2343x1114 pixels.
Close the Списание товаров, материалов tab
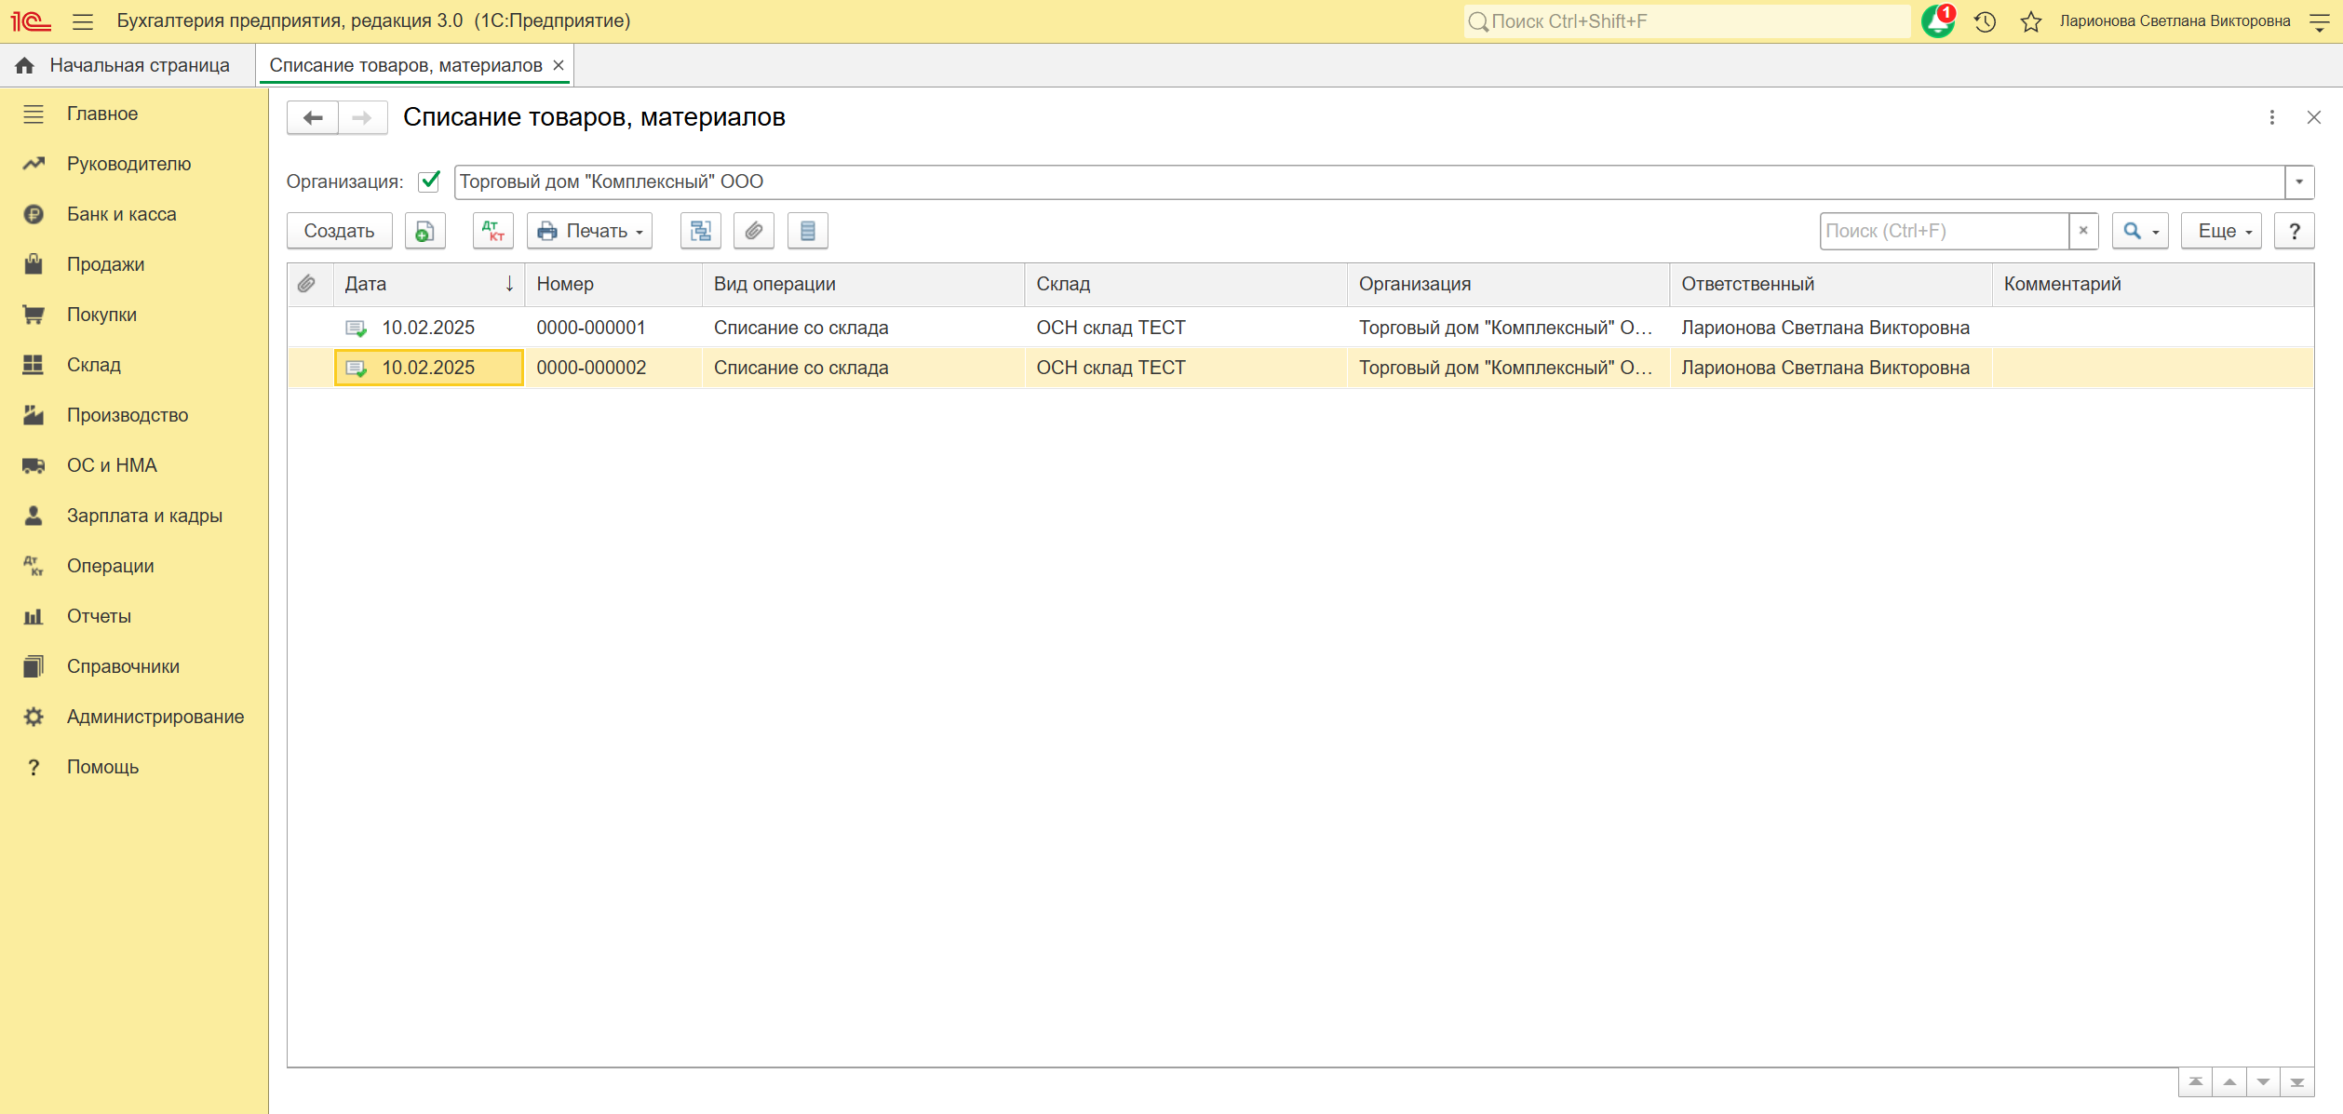click(x=559, y=65)
